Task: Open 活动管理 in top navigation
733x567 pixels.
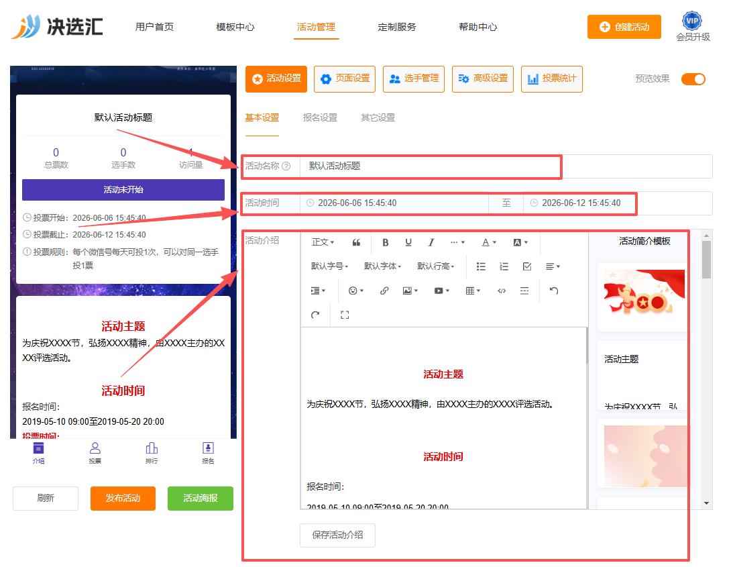Action: point(316,27)
